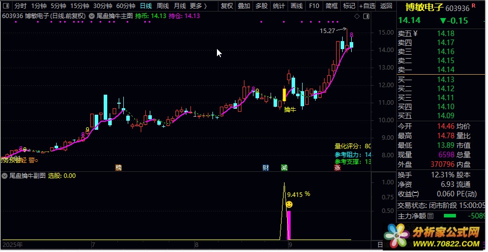The height and width of the screenshot is (252, 488).
Task: Click the 返回 back button
Action: (x=386, y=6)
